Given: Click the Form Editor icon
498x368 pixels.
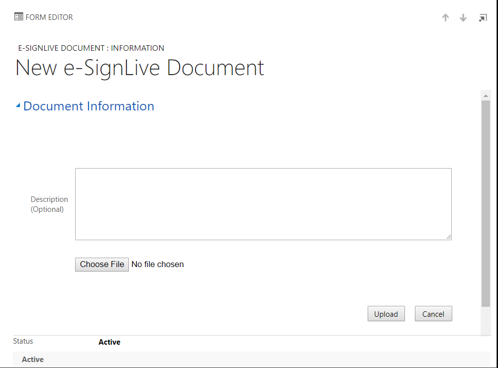Looking at the screenshot, I should coord(18,17).
